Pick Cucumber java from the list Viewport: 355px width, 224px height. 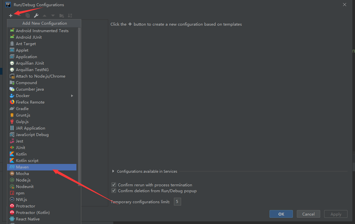pos(42,89)
